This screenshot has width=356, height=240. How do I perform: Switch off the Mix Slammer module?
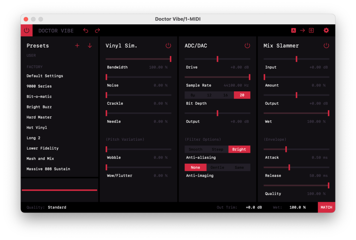click(x=326, y=46)
